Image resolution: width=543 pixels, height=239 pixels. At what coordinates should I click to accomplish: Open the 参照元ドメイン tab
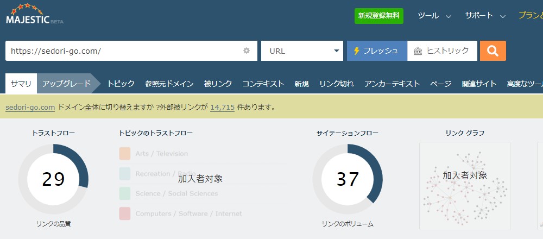point(169,84)
